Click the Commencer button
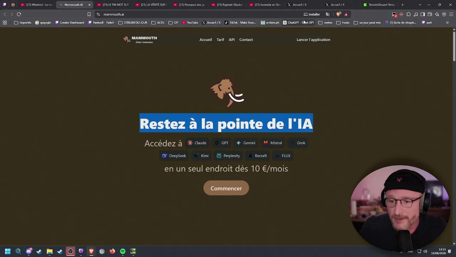456x257 pixels. 226,188
